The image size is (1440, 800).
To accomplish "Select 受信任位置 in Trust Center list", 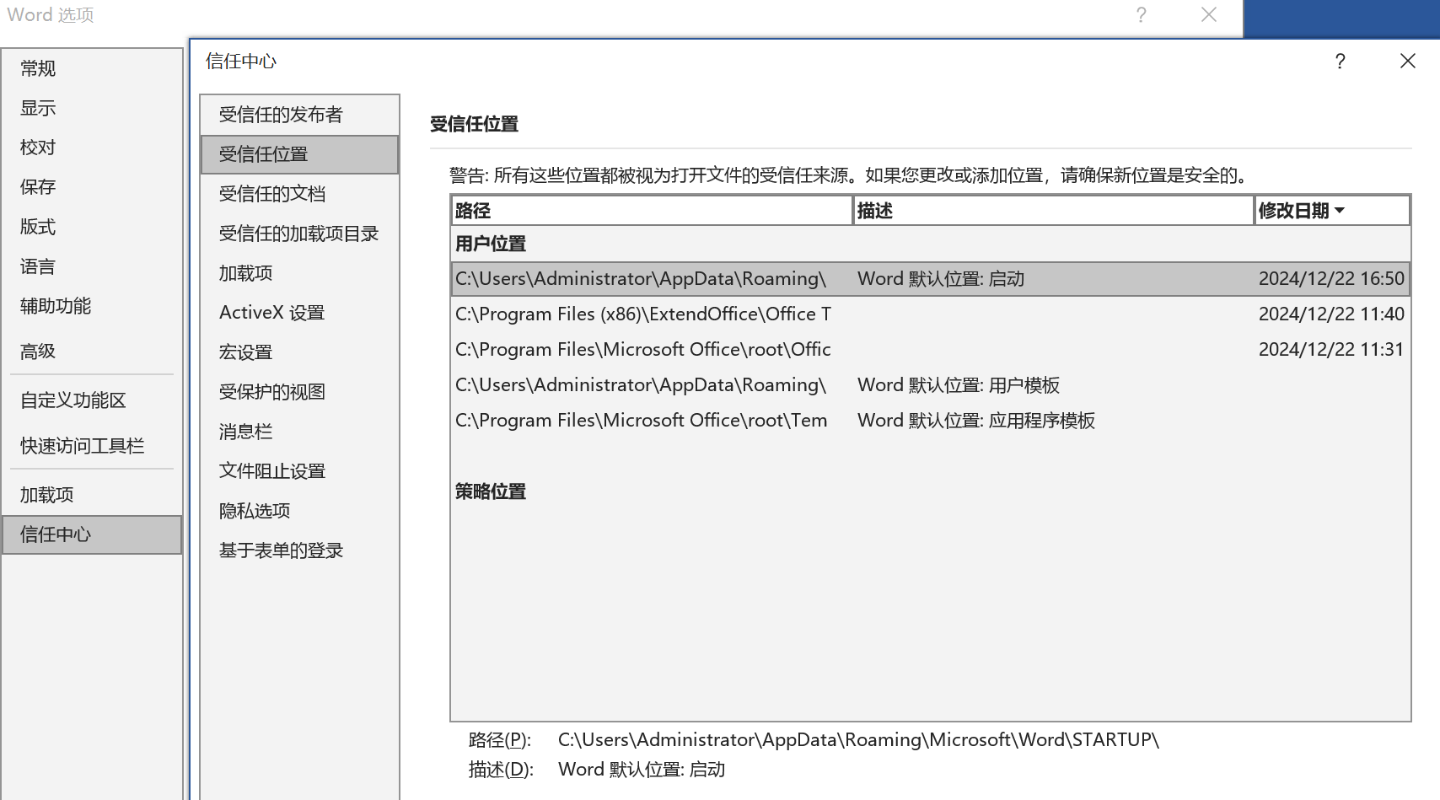I will pyautogui.click(x=299, y=154).
